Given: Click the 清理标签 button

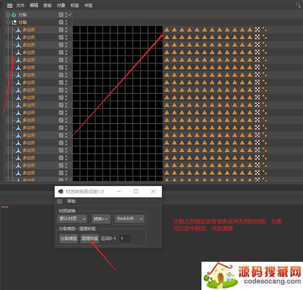Looking at the screenshot, I should (90, 239).
